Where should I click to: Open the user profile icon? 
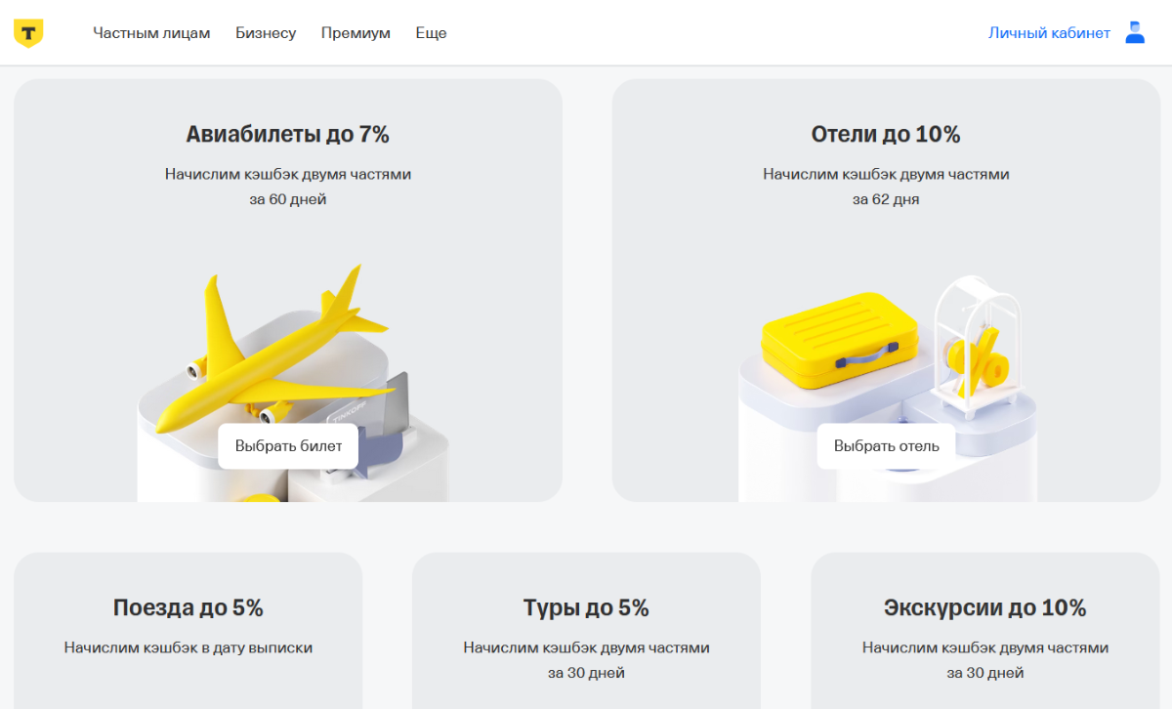click(x=1135, y=32)
